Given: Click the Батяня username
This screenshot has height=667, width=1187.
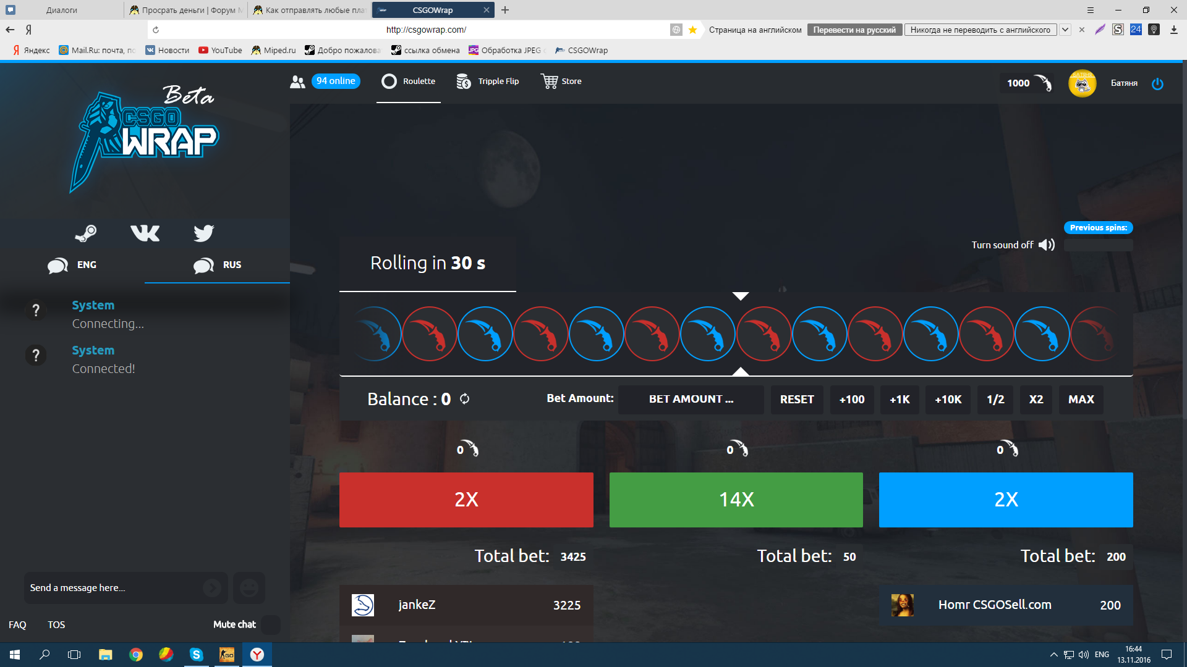Looking at the screenshot, I should point(1124,83).
